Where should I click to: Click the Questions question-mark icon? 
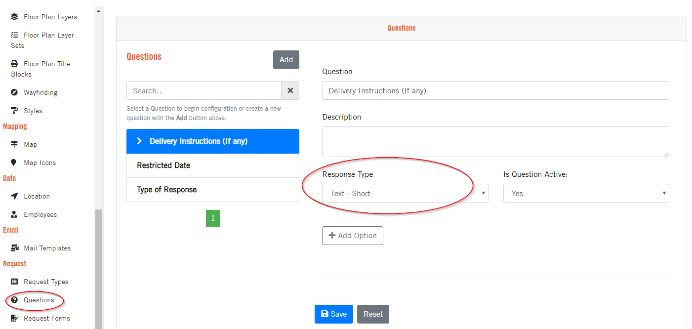[x=14, y=300]
